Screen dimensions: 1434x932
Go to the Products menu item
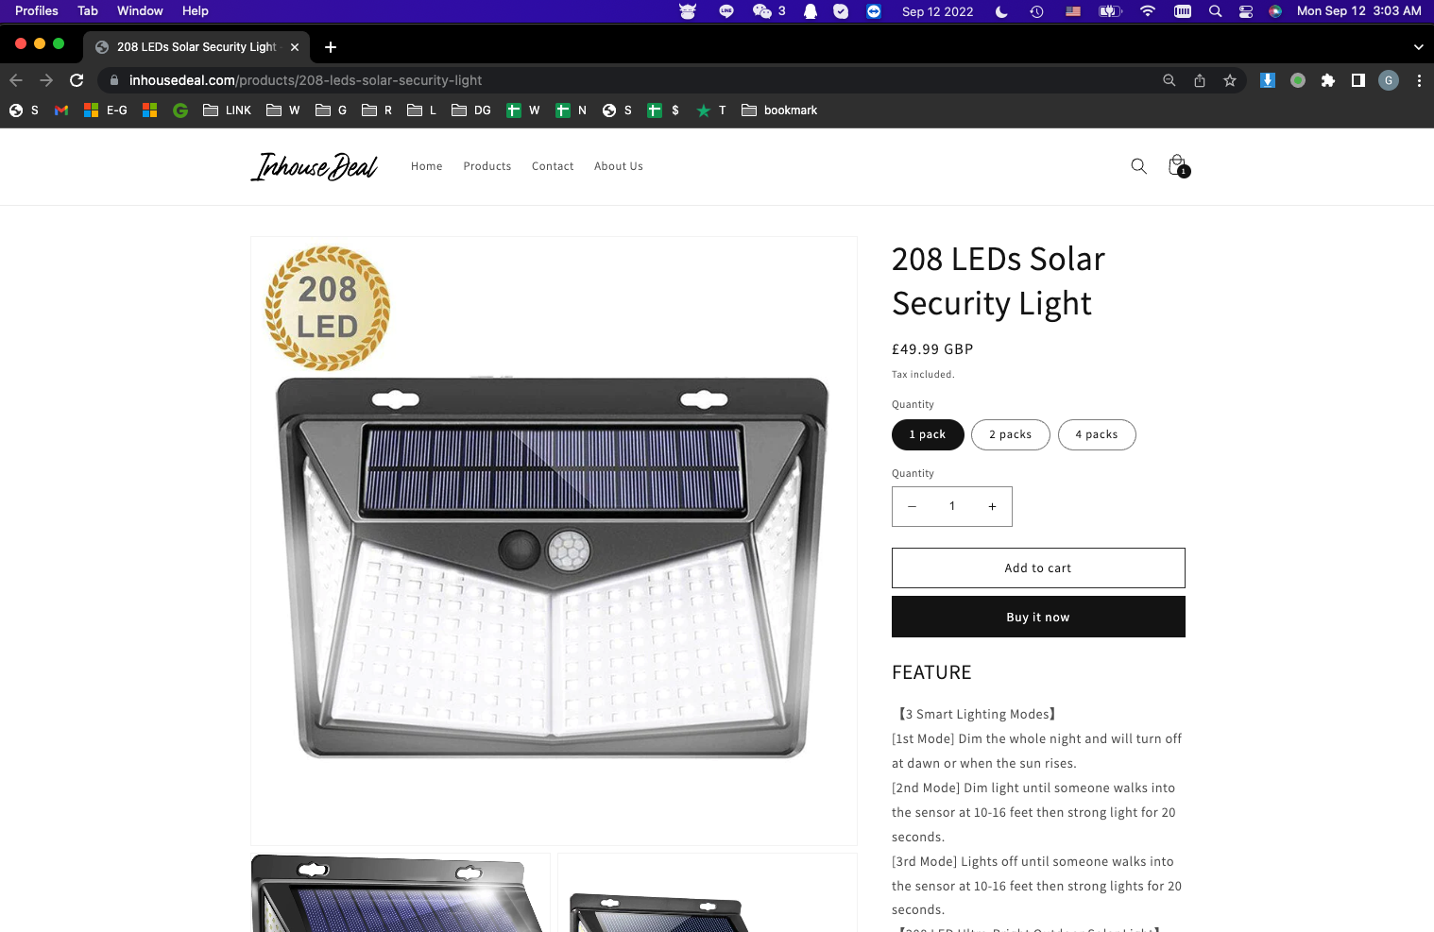click(x=487, y=166)
